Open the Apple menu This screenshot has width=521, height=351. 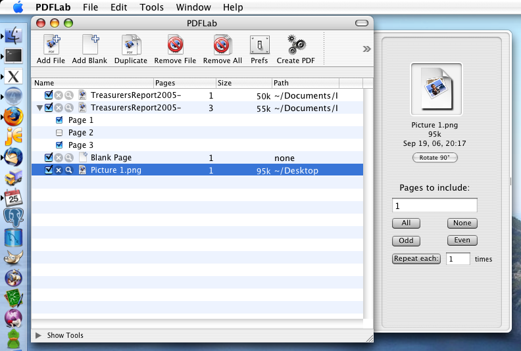pyautogui.click(x=18, y=7)
